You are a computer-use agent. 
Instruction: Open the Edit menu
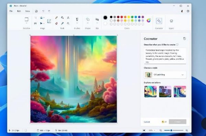click(19, 11)
